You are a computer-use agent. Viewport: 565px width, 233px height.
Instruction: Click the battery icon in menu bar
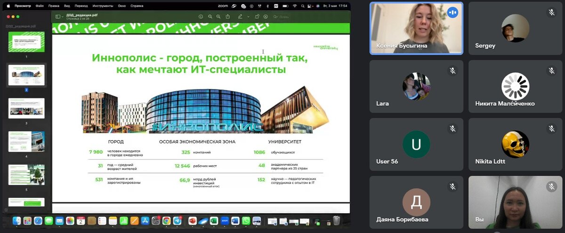pyautogui.click(x=285, y=6)
